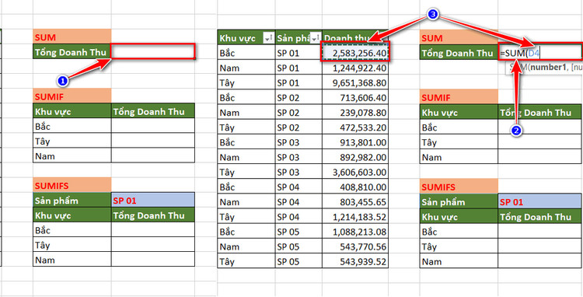Click Tổng Doanh Thu label beside the =SUM(D4 formula
This screenshot has width=583, height=297.
coord(459,53)
